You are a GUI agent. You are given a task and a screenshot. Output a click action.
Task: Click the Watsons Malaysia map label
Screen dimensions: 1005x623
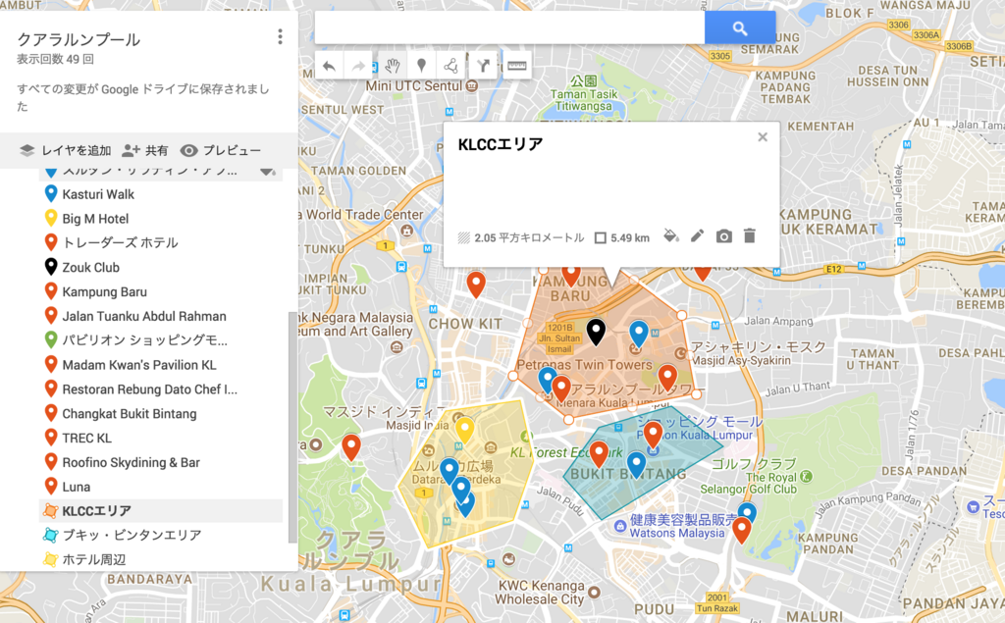[x=677, y=534]
